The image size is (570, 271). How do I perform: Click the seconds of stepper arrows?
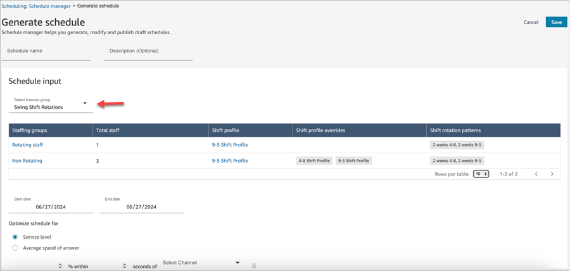(x=125, y=266)
